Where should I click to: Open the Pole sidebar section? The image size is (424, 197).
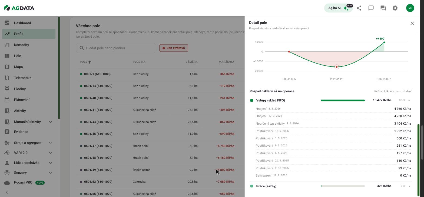click(x=29, y=56)
